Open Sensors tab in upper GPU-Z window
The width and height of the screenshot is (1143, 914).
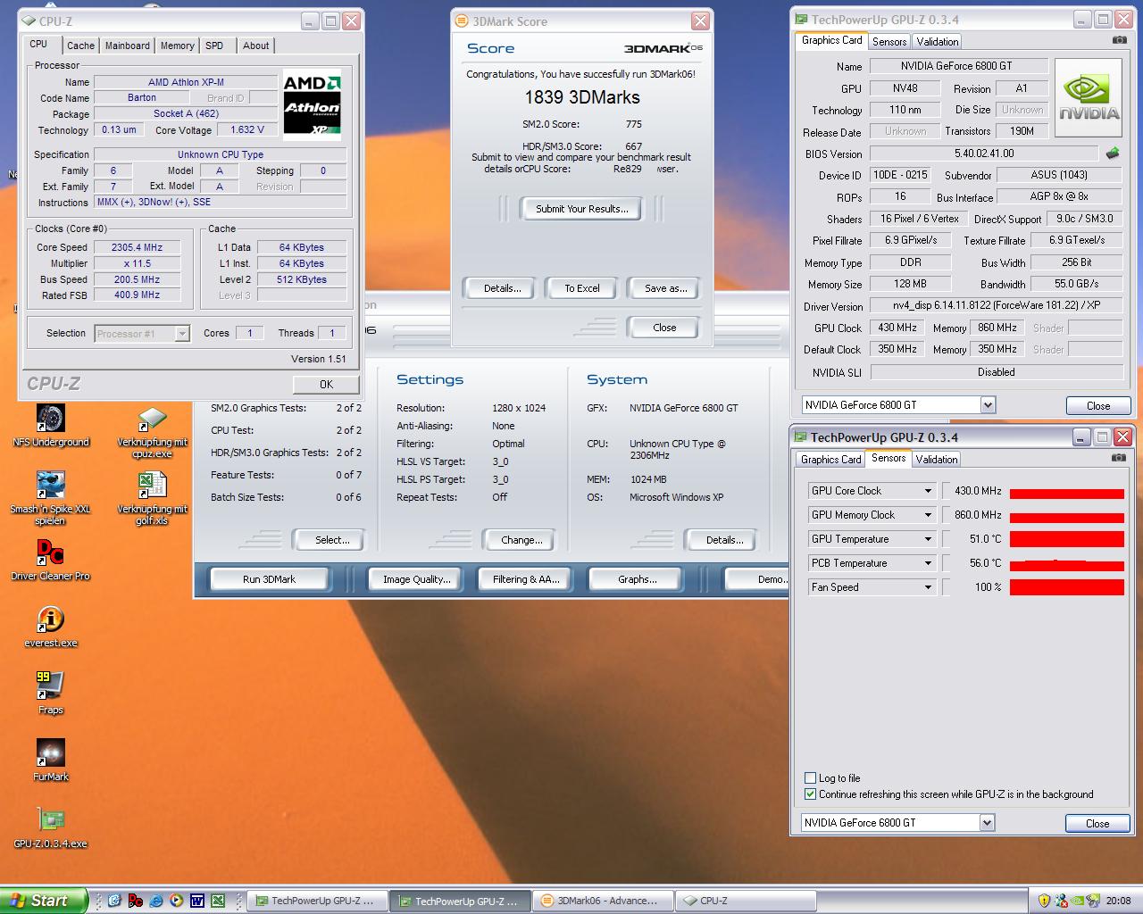889,41
